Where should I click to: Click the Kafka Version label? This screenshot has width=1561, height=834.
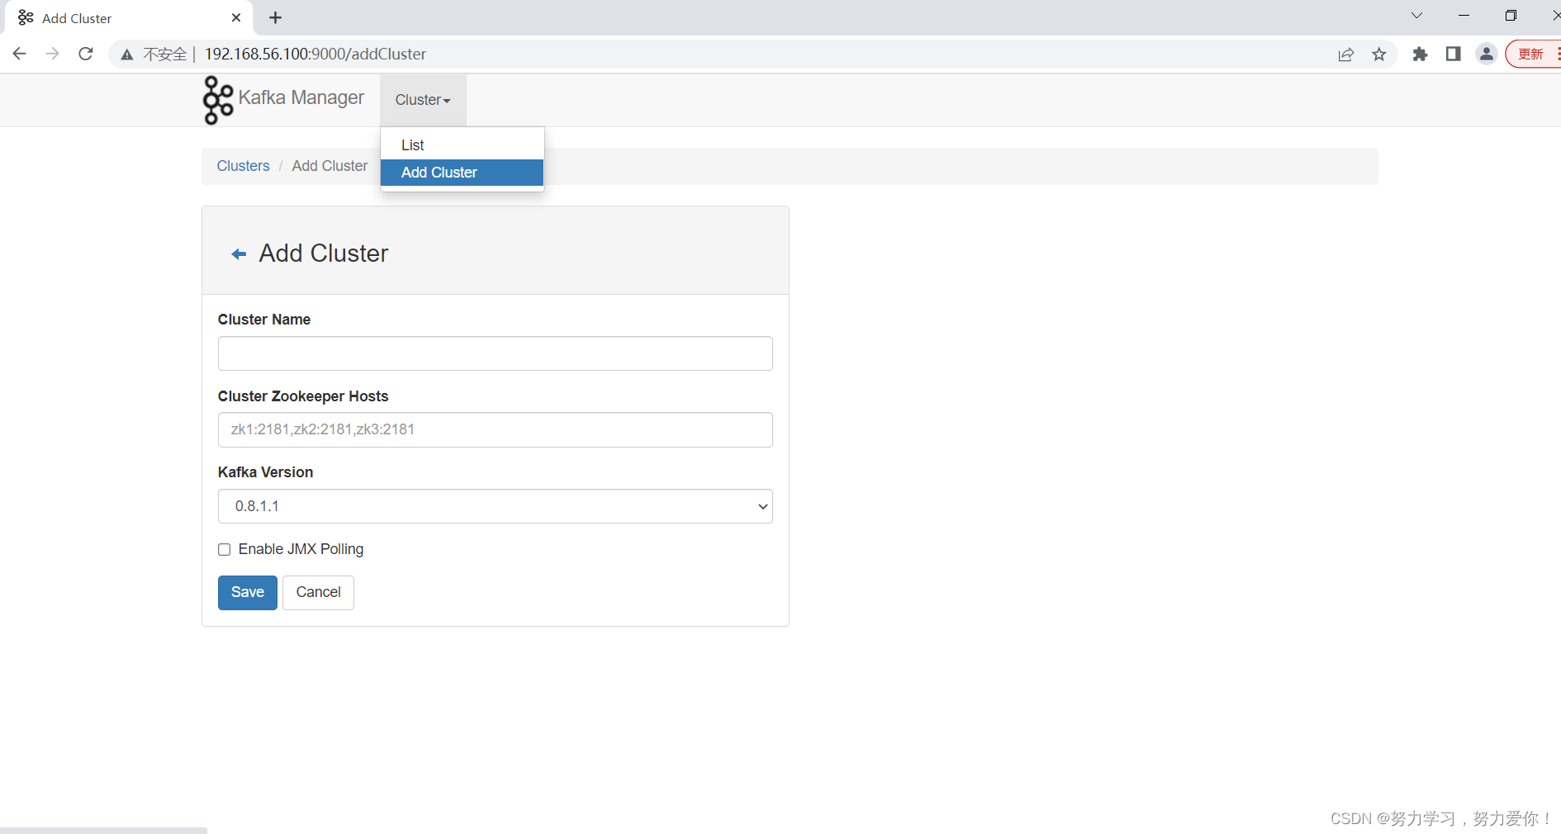[265, 472]
